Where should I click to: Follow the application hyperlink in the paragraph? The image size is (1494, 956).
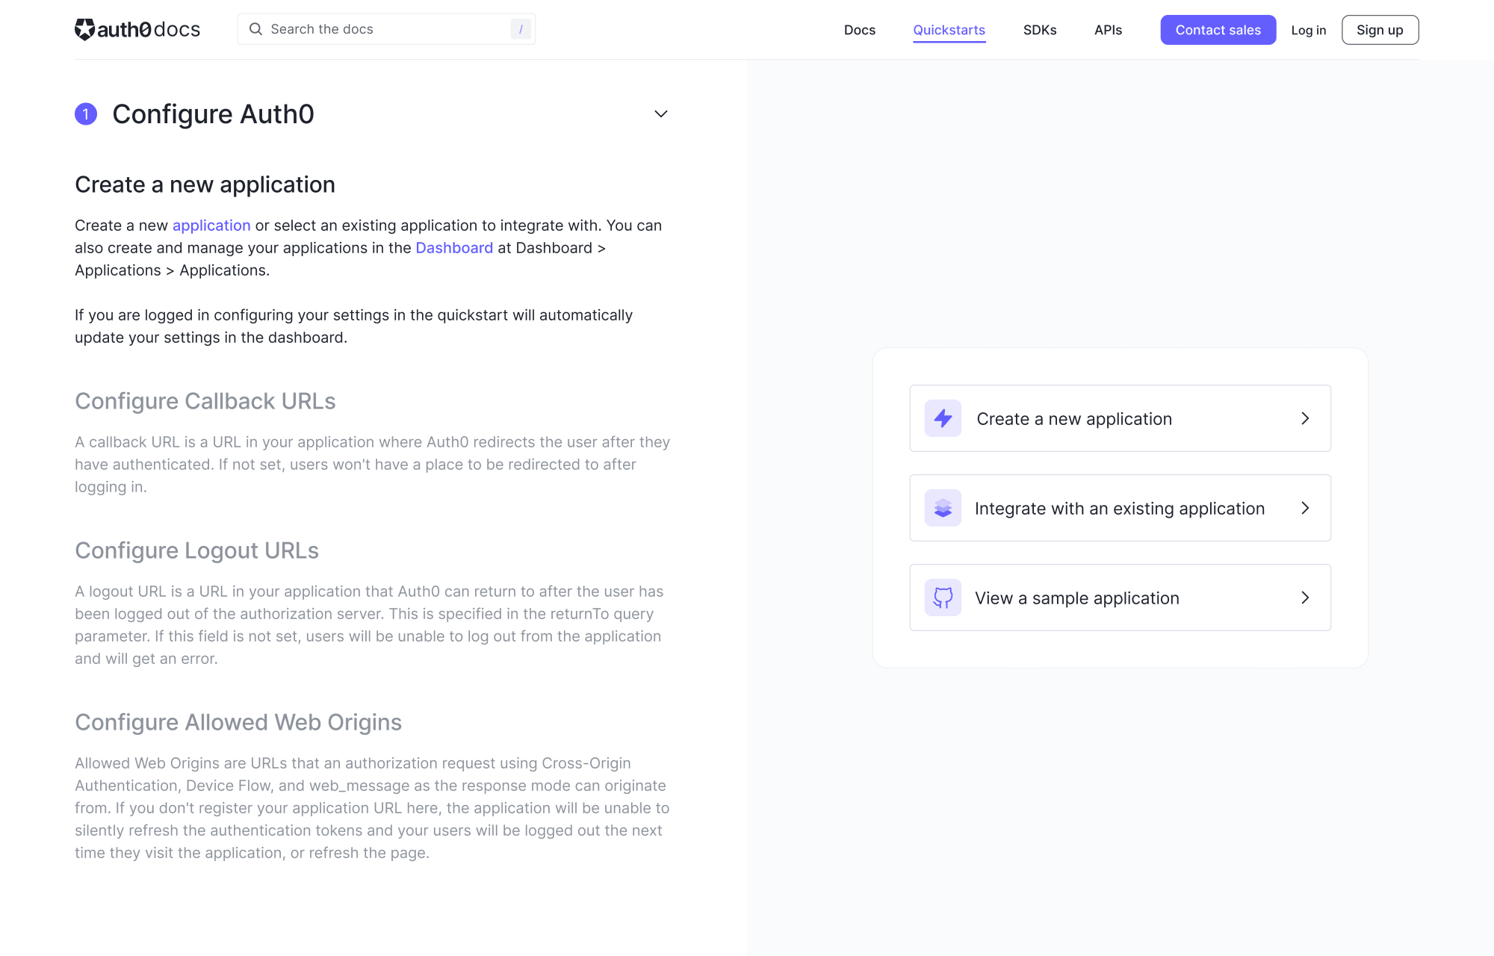pyautogui.click(x=211, y=226)
